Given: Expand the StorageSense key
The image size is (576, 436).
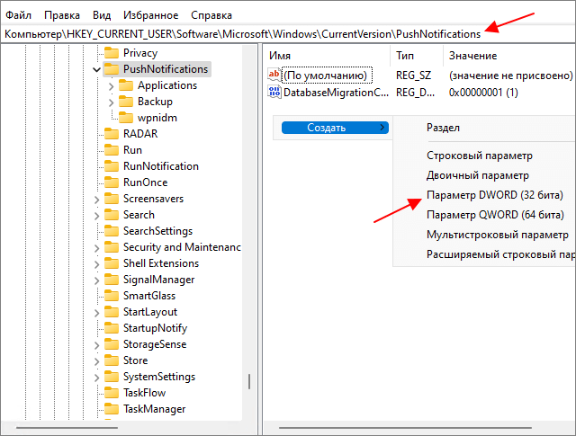Looking at the screenshot, I should (96, 345).
